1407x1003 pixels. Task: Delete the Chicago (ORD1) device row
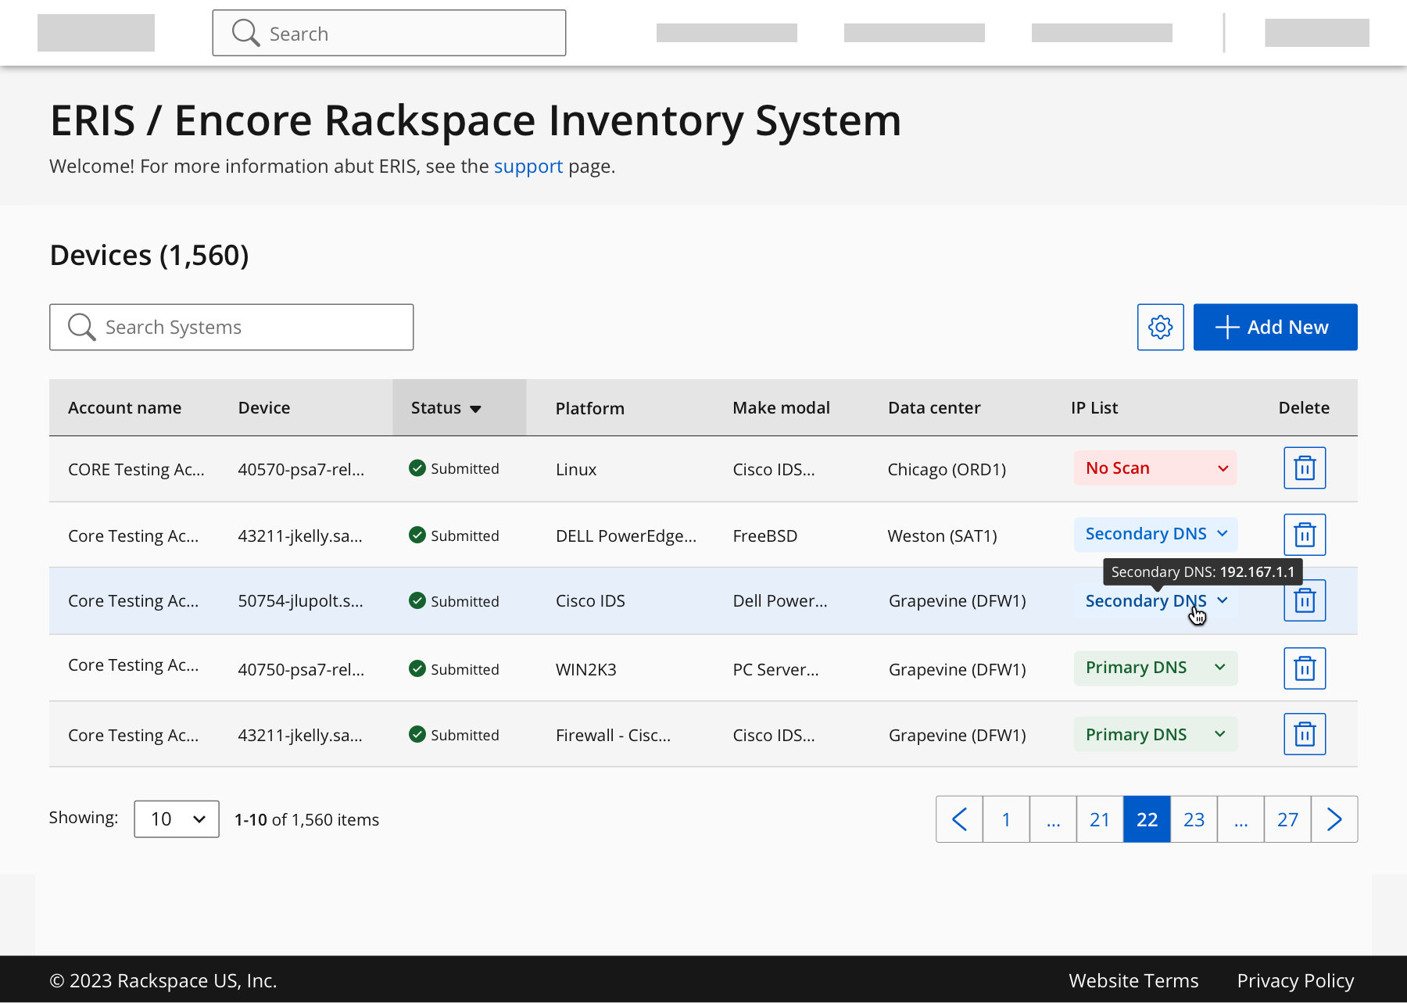[1305, 468]
